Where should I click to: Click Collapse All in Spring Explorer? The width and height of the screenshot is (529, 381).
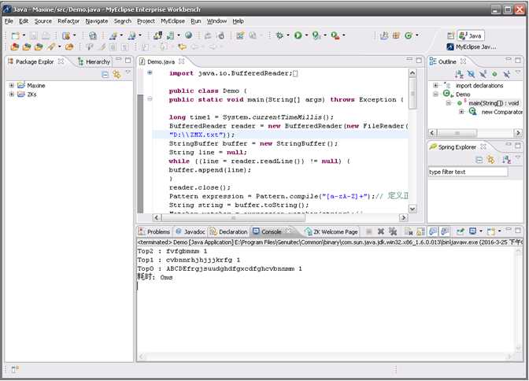[x=479, y=160]
